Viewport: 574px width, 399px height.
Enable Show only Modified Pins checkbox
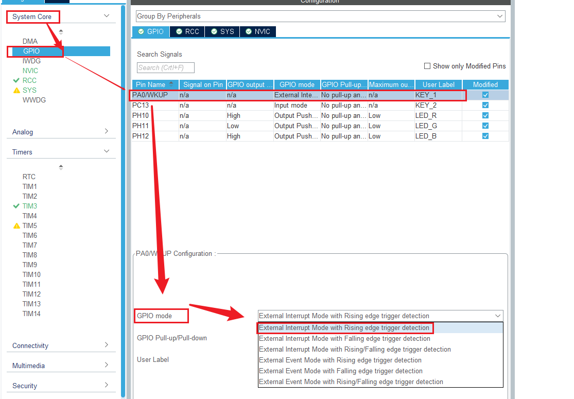click(427, 66)
